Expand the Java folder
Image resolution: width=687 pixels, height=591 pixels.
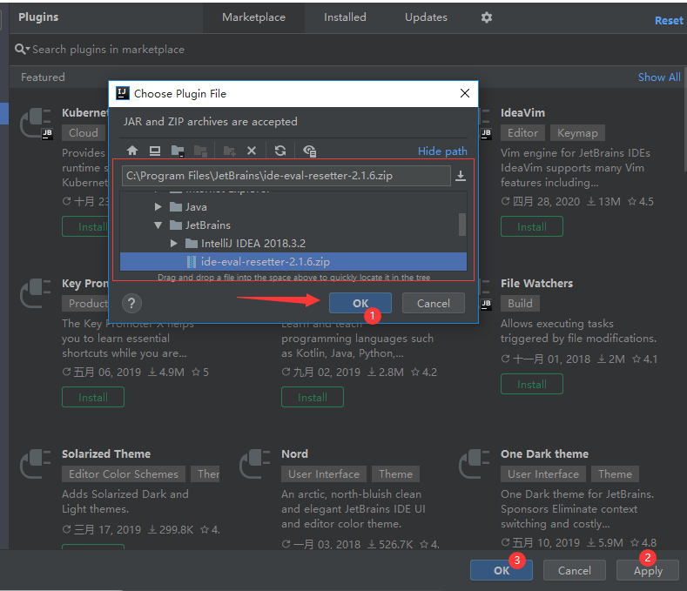[158, 207]
